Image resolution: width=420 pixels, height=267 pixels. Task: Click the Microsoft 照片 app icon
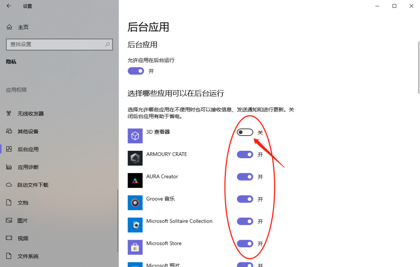coord(135,265)
